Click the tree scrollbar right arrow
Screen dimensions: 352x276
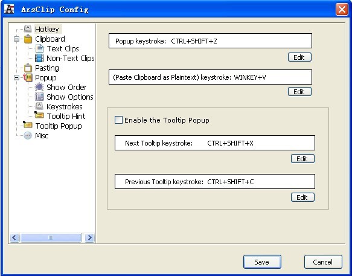(x=90, y=237)
